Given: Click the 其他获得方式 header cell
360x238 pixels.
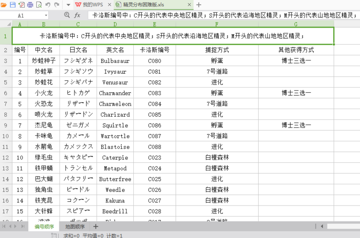Looking at the screenshot, I should pyautogui.click(x=296, y=50).
